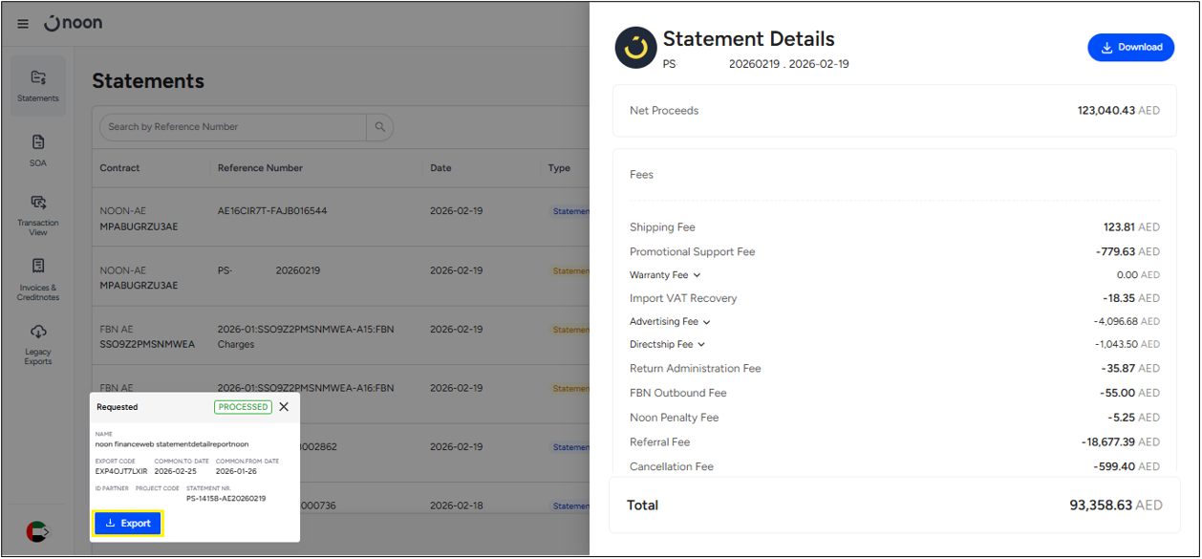This screenshot has height=559, width=1202.
Task: Click the search magnifier icon
Action: point(380,127)
